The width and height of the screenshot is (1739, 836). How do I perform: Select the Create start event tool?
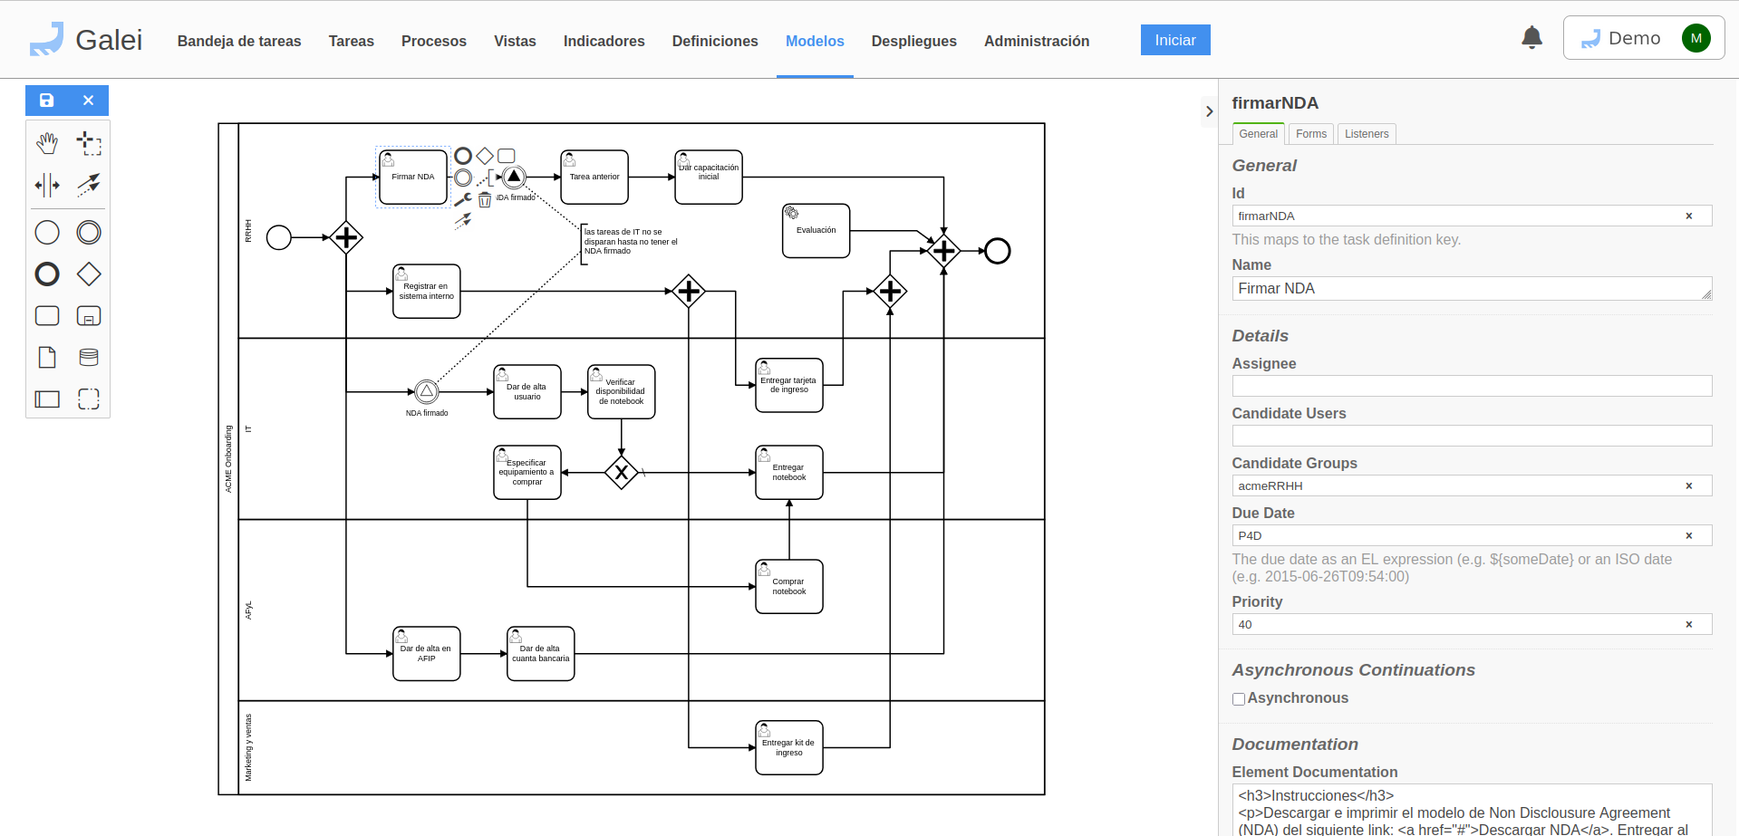pos(47,232)
